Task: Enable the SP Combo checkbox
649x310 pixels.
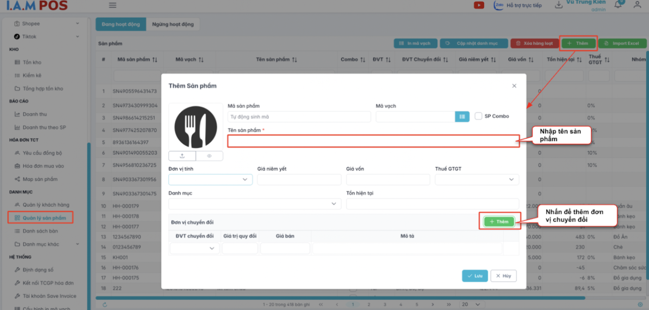Action: click(478, 116)
